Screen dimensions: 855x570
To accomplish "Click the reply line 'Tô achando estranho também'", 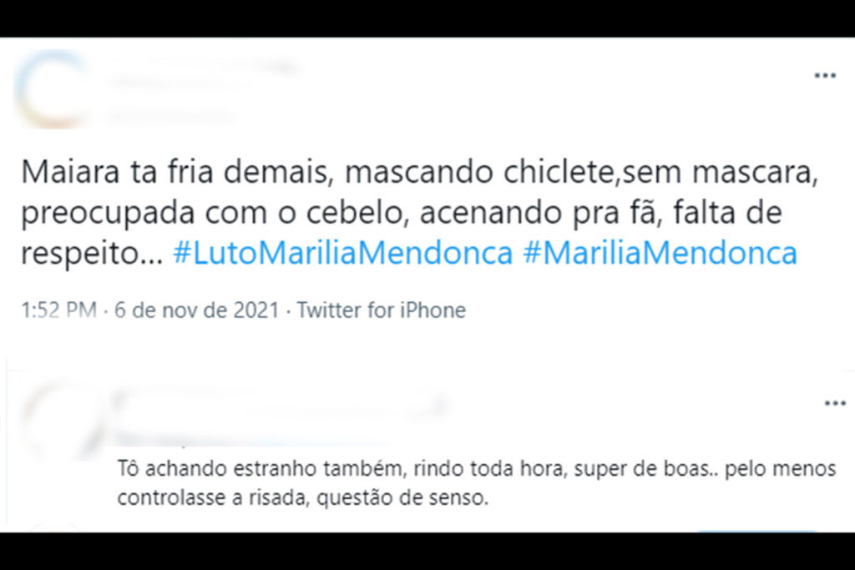I will point(476,469).
